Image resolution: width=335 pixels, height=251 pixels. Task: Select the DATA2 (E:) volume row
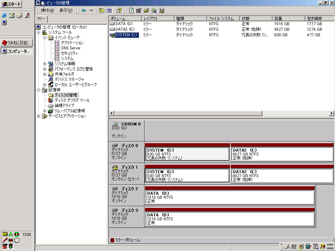222,29
